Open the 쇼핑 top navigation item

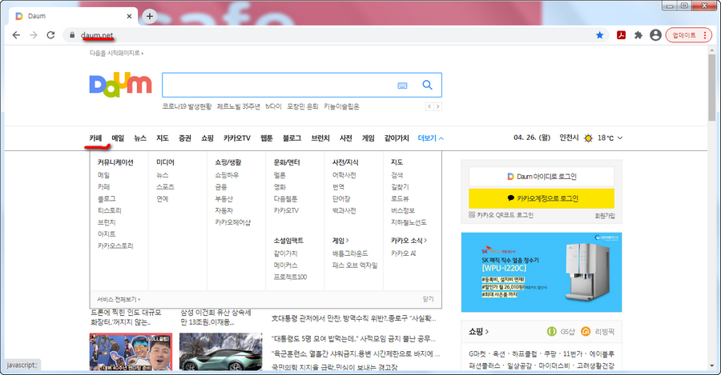click(207, 138)
